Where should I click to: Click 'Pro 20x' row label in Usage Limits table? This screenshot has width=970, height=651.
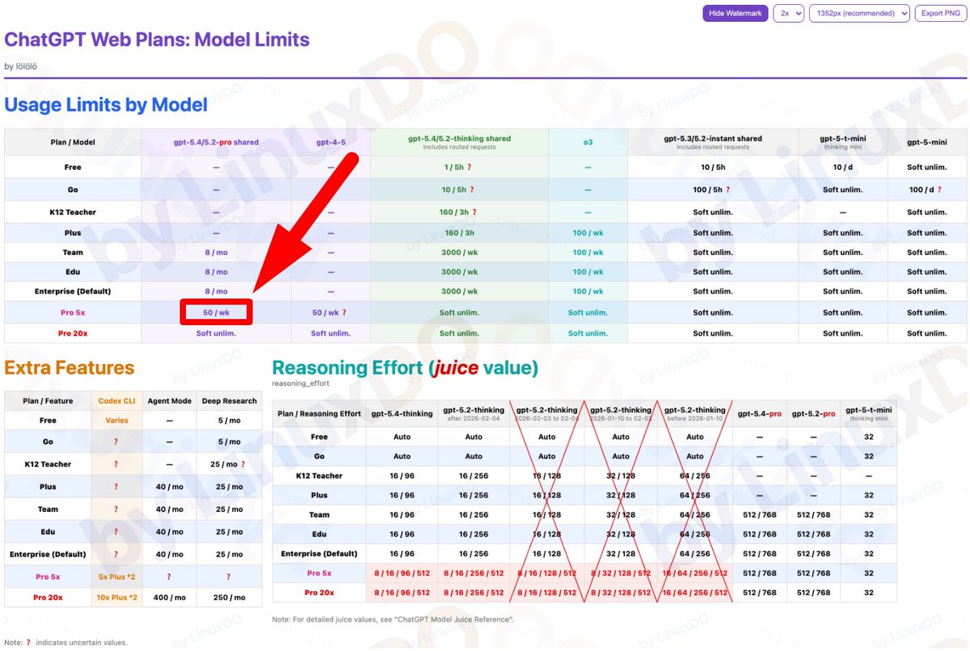tap(73, 333)
